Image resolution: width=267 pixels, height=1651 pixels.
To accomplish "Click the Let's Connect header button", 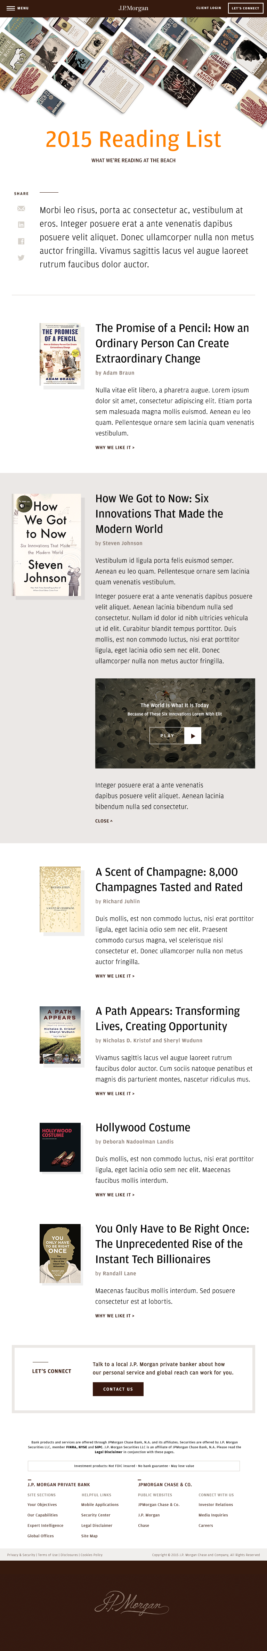I will [245, 8].
